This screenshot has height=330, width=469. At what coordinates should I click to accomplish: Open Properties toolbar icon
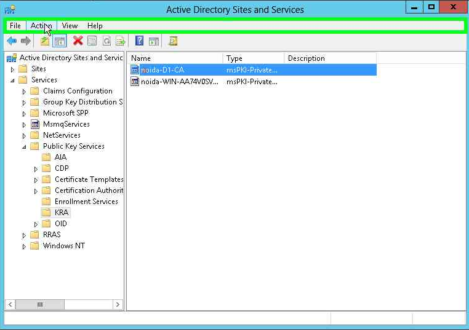click(x=92, y=41)
